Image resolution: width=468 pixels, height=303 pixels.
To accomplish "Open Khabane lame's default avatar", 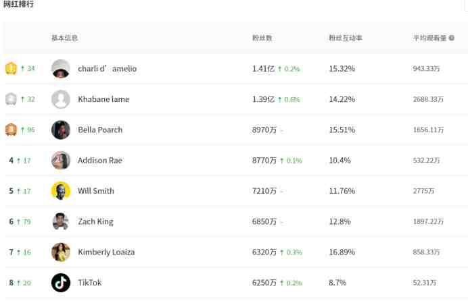I will (61, 99).
